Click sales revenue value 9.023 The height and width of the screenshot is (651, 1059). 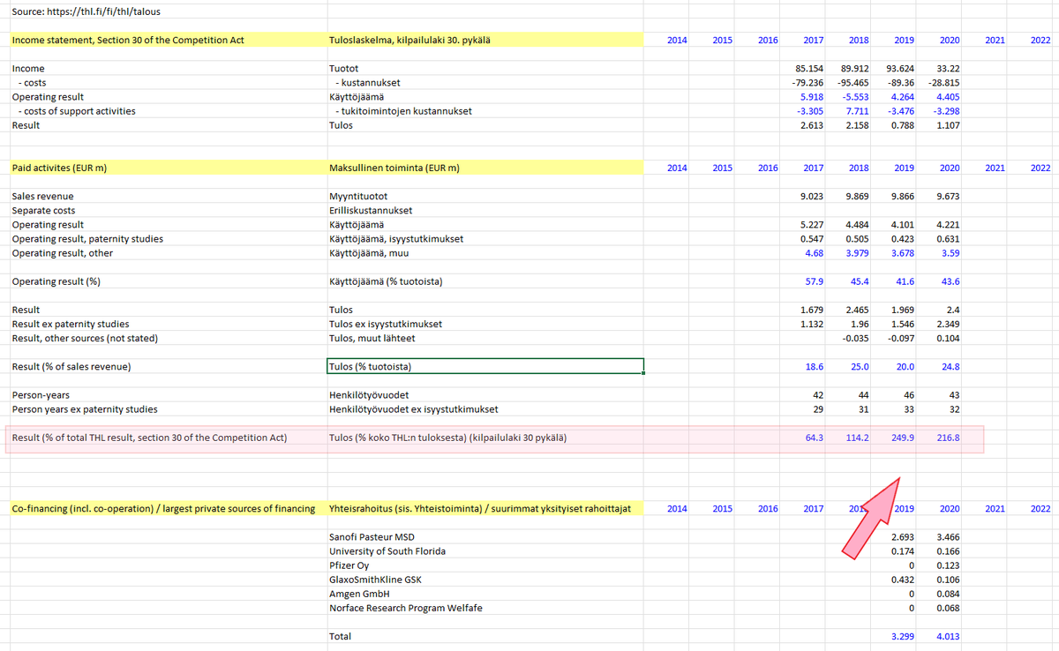point(811,196)
